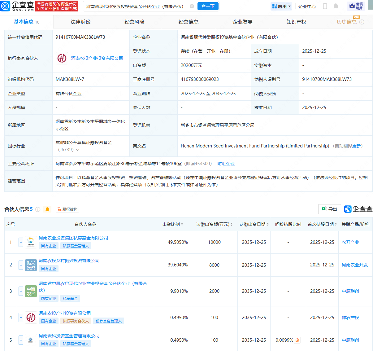Click the mobile phone icon

point(325,6)
